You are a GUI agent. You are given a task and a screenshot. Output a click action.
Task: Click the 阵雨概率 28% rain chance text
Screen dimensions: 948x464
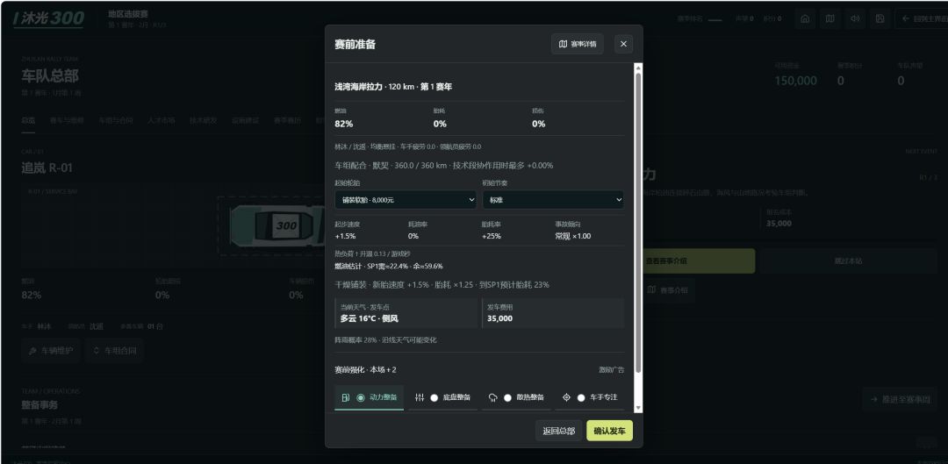click(385, 340)
